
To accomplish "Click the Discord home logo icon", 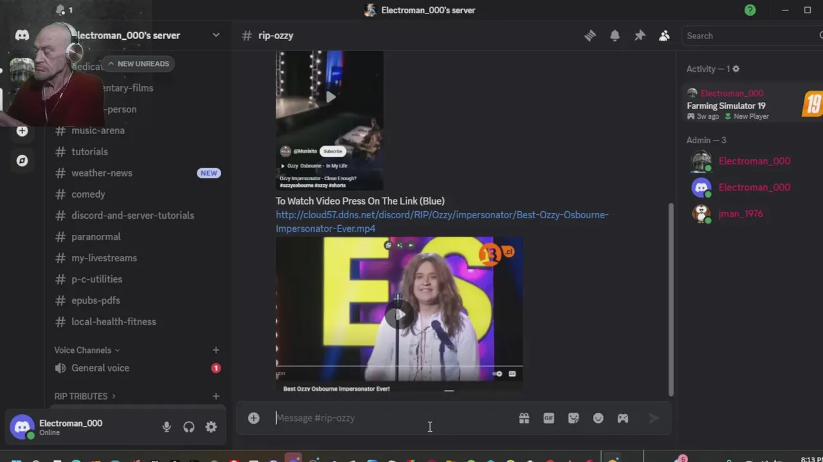I will tap(22, 35).
